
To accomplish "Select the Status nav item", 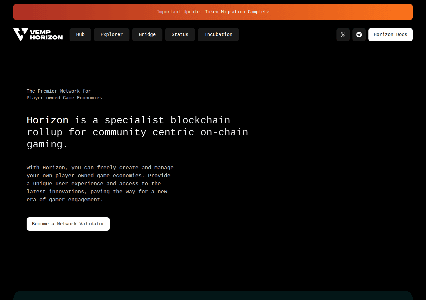I will (180, 35).
